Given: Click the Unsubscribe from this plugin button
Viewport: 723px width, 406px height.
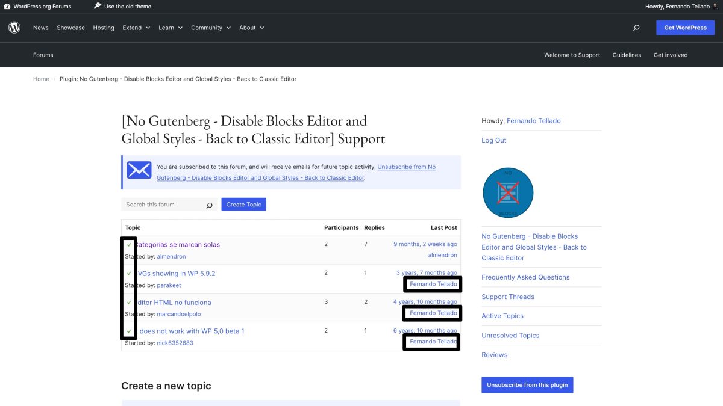Looking at the screenshot, I should pos(527,385).
